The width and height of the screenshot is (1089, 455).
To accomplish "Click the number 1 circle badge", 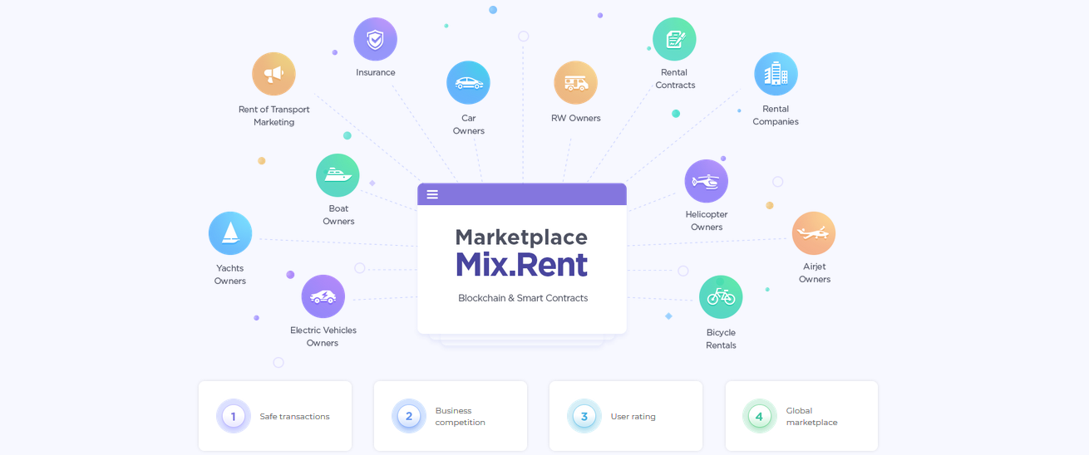I will [x=234, y=416].
